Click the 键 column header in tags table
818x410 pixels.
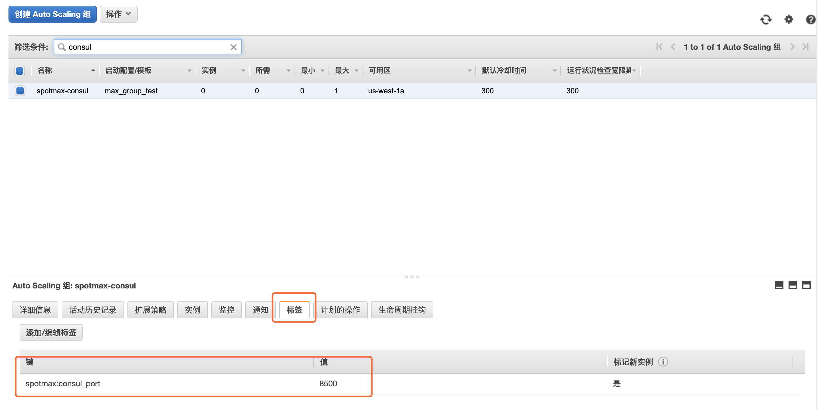point(29,362)
